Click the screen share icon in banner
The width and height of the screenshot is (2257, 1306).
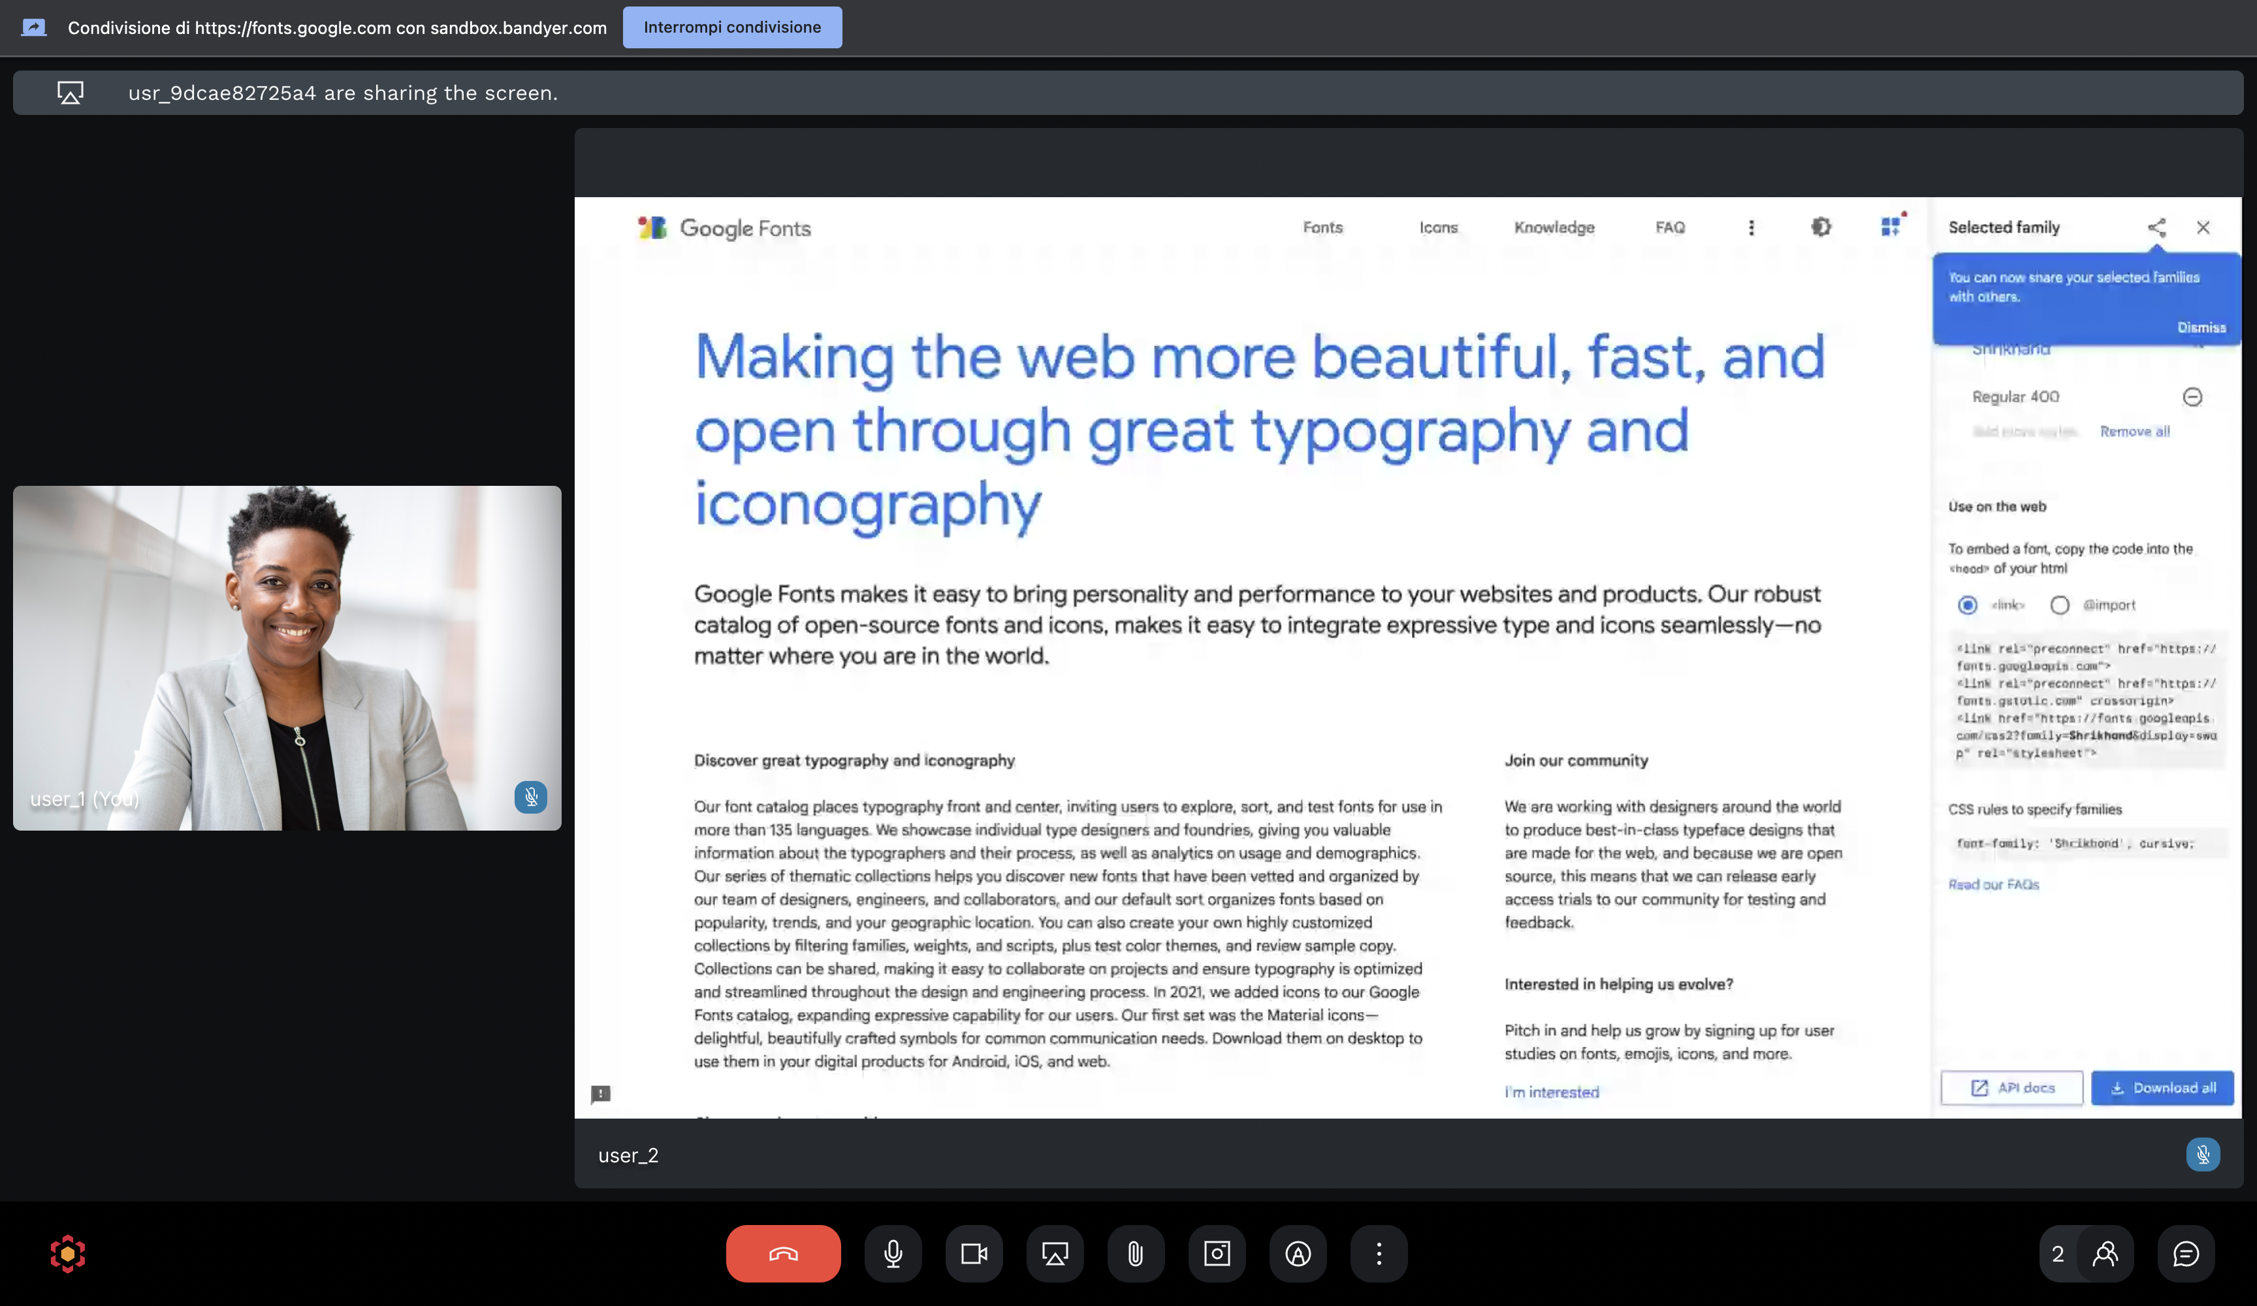[71, 92]
